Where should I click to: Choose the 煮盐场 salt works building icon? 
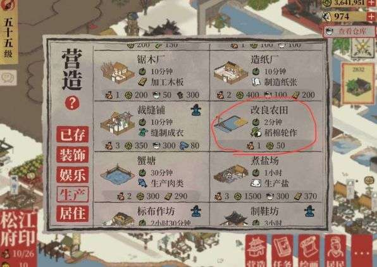click(230, 173)
